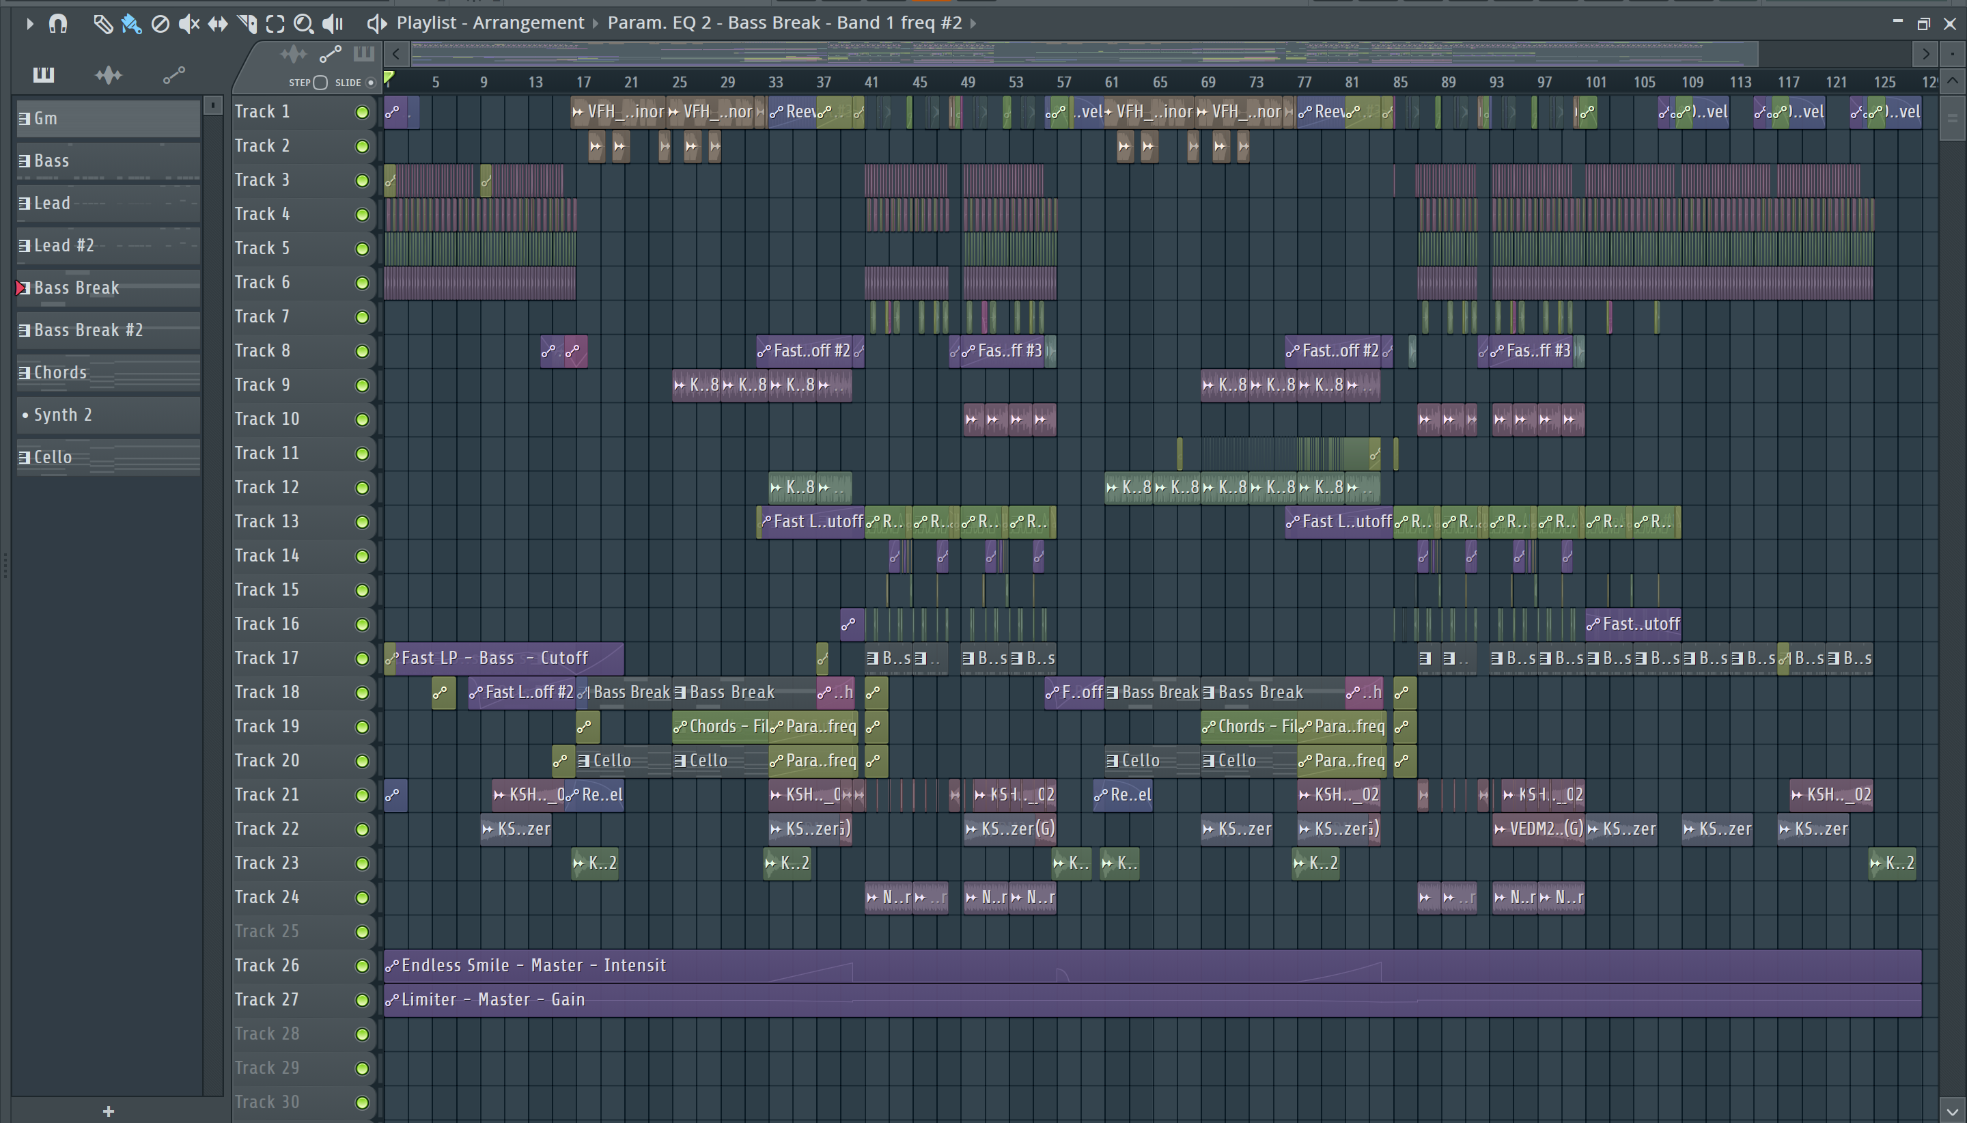Select the Gm pattern in picker
The image size is (1967, 1123).
coord(109,118)
